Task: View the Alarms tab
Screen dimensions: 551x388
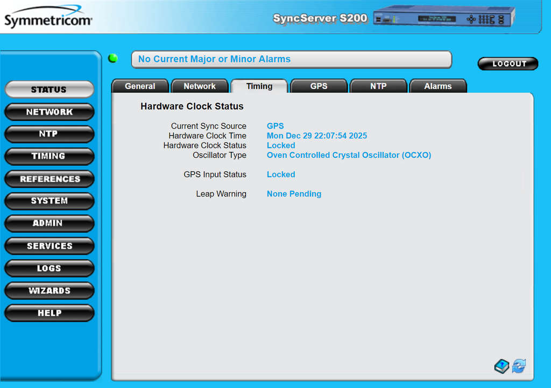Action: (438, 86)
